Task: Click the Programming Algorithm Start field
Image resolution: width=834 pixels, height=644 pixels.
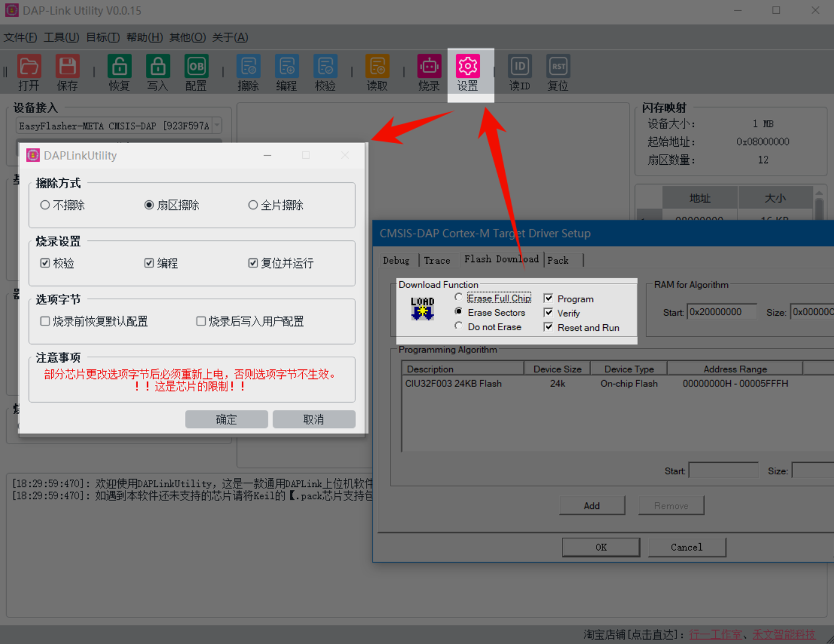Action: point(724,471)
